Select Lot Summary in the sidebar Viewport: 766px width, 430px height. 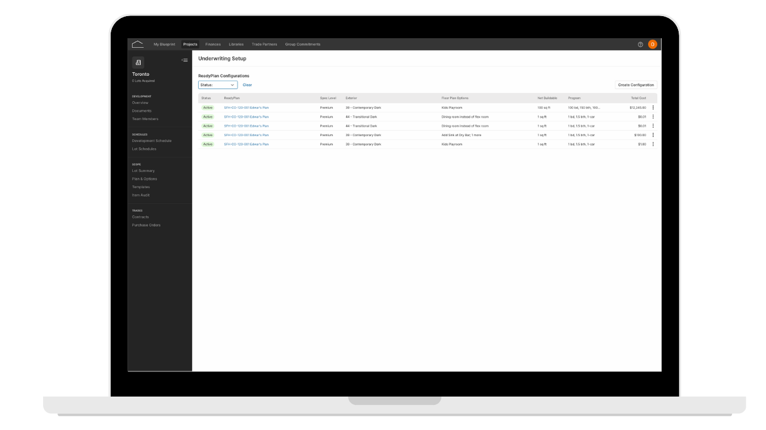pyautogui.click(x=143, y=171)
